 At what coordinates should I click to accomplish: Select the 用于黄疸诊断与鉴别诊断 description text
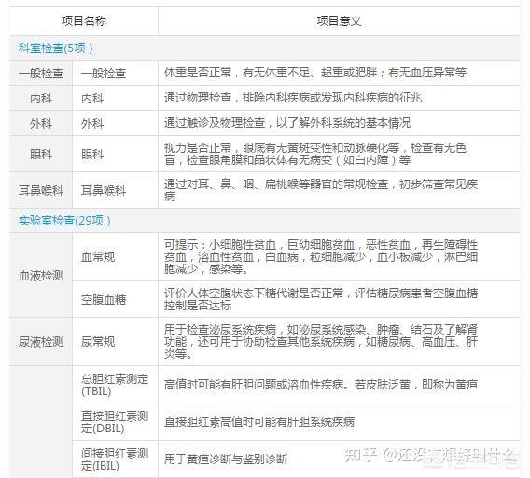point(226,459)
